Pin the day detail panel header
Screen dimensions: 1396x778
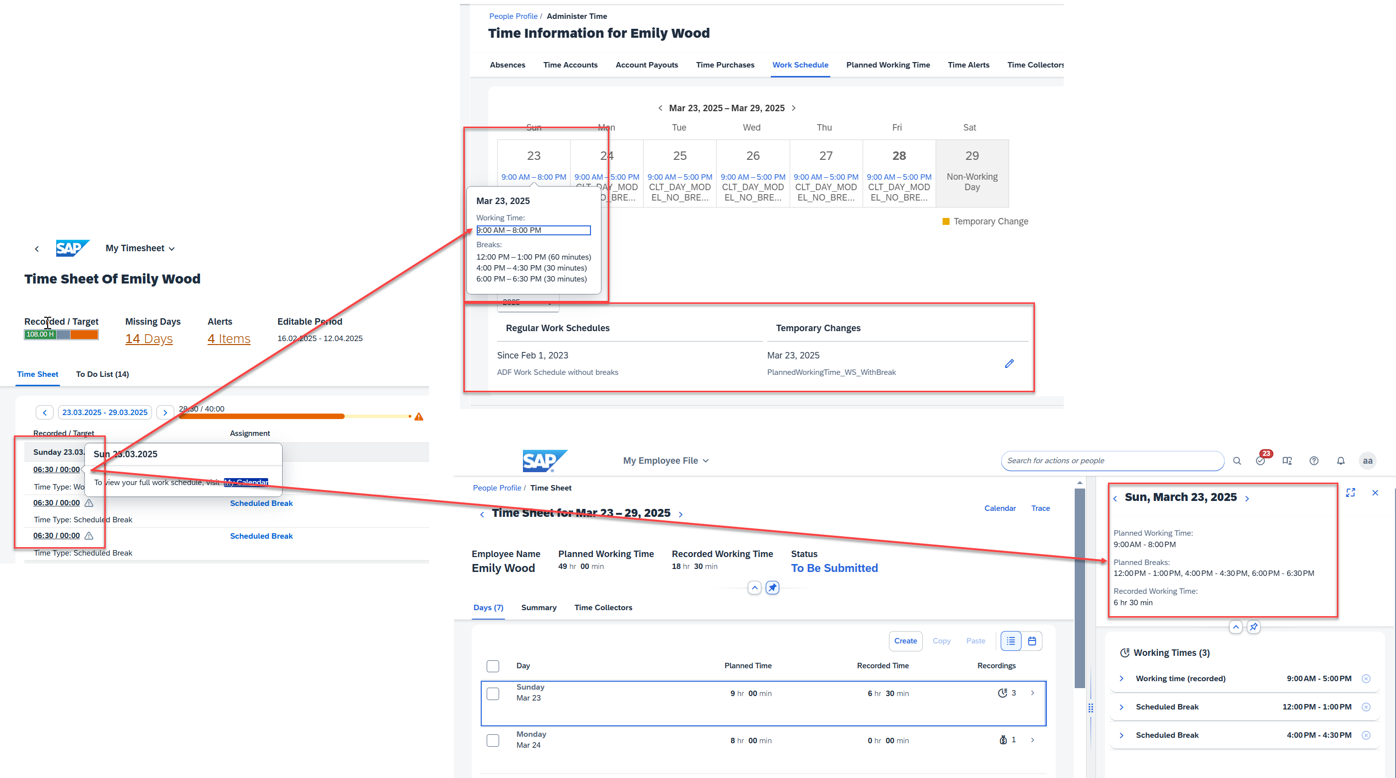[1254, 627]
